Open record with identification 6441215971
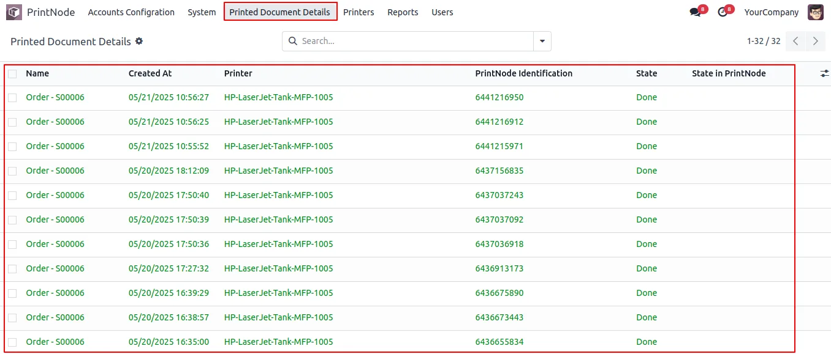The image size is (831, 354). click(x=499, y=146)
